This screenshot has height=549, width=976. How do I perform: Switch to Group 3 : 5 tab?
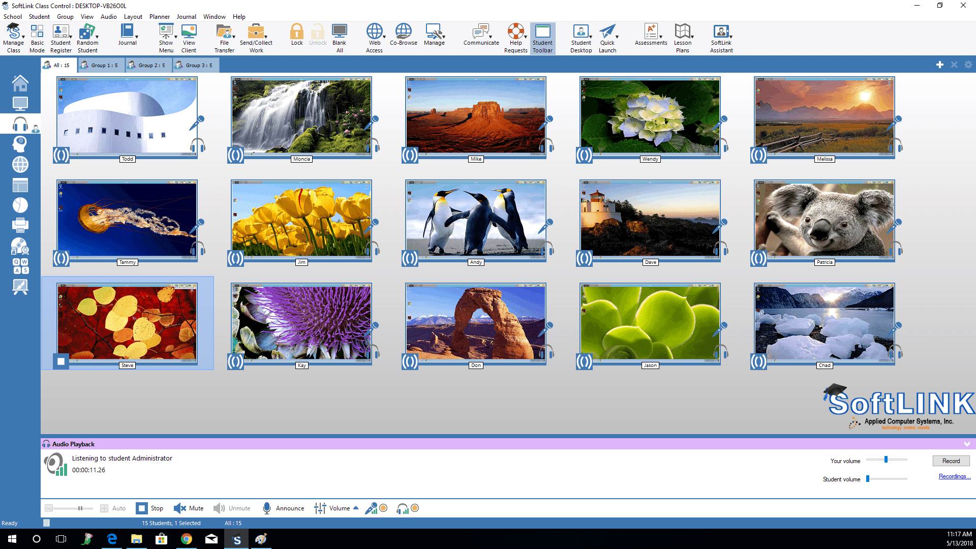coord(196,65)
